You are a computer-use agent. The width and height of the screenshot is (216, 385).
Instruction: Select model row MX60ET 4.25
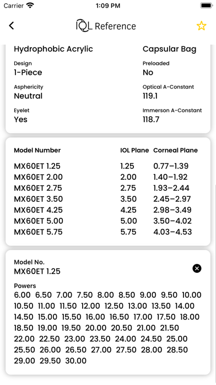coord(107,210)
